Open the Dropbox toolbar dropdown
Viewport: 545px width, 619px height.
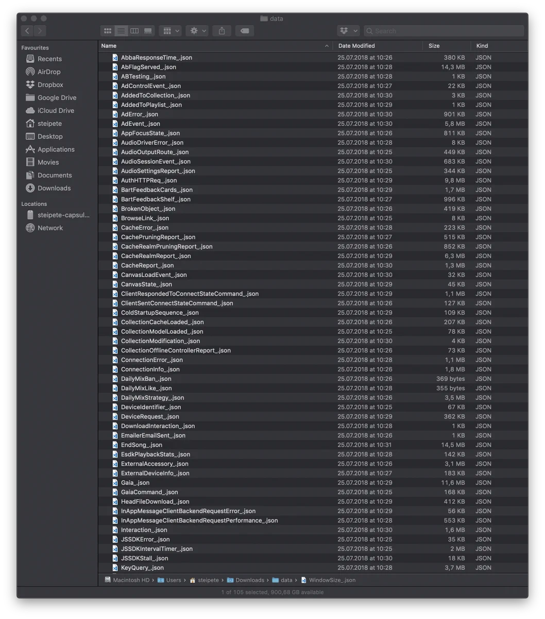[348, 31]
